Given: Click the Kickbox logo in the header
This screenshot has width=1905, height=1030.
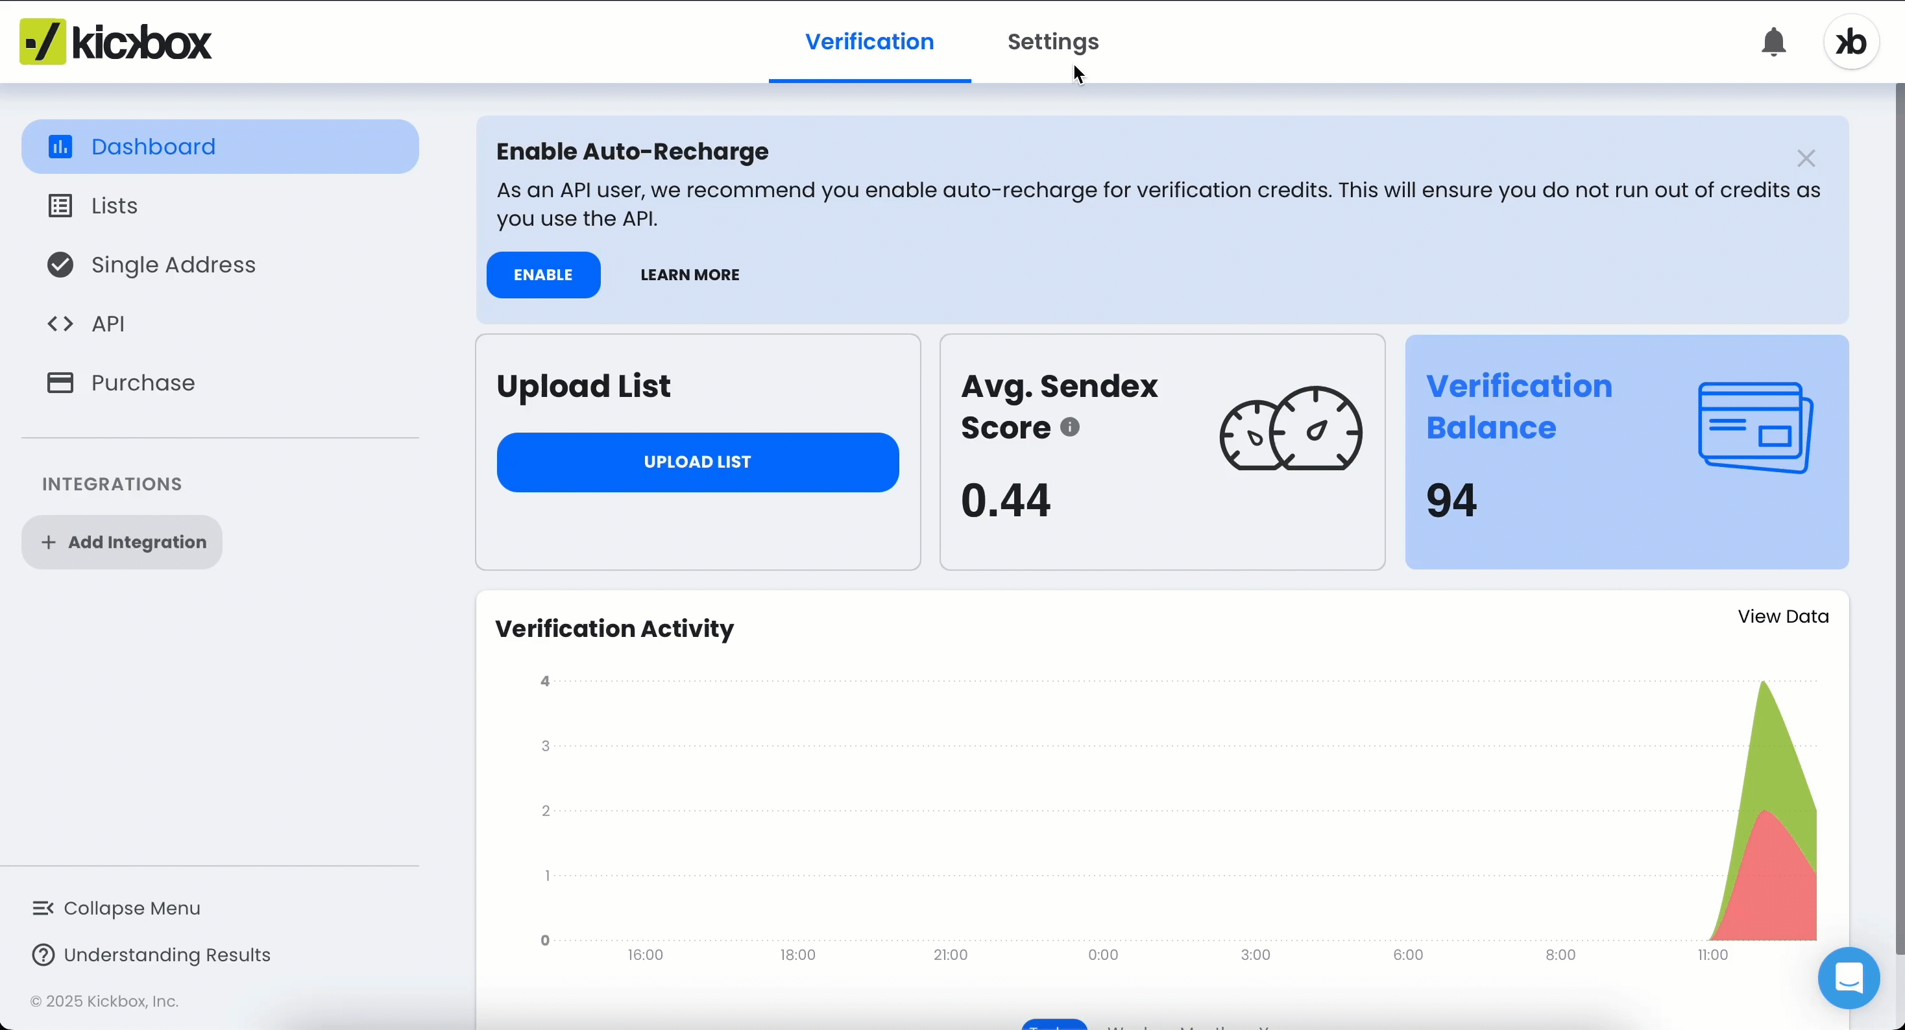Looking at the screenshot, I should click(x=115, y=42).
